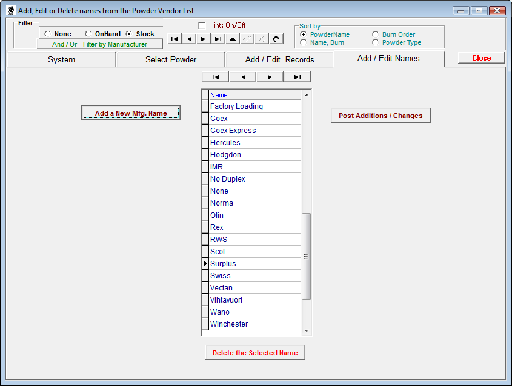The height and width of the screenshot is (386, 512).
Task: Maximize the Powder Vendor List window
Action: 479,11
